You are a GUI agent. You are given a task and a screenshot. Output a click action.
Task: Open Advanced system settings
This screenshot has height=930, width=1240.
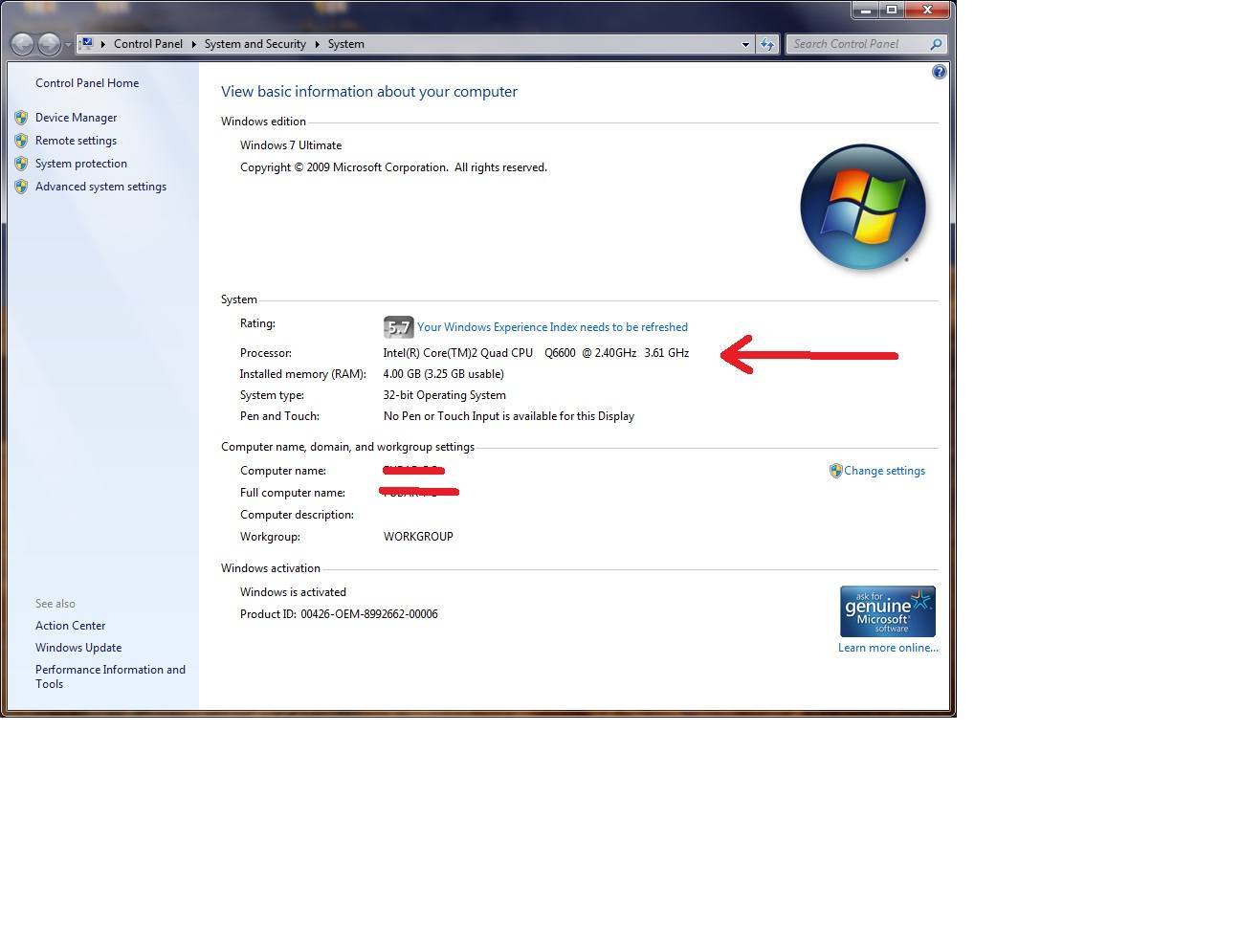[100, 187]
